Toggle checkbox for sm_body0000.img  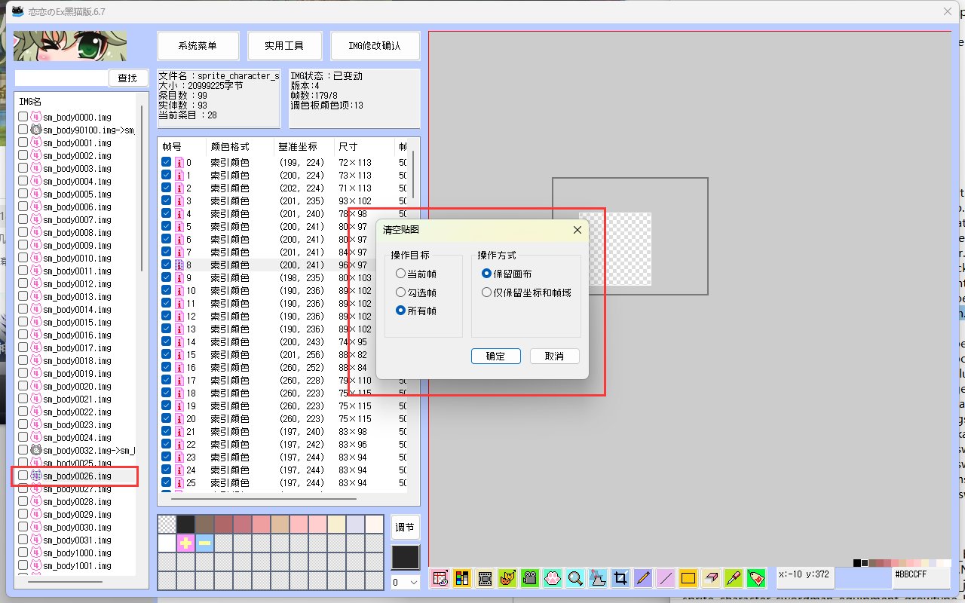(23, 117)
